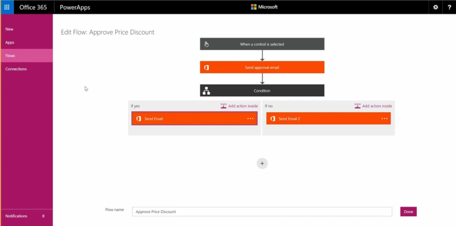Click the Condition branch icon
This screenshot has height=226, width=456.
[x=206, y=91]
